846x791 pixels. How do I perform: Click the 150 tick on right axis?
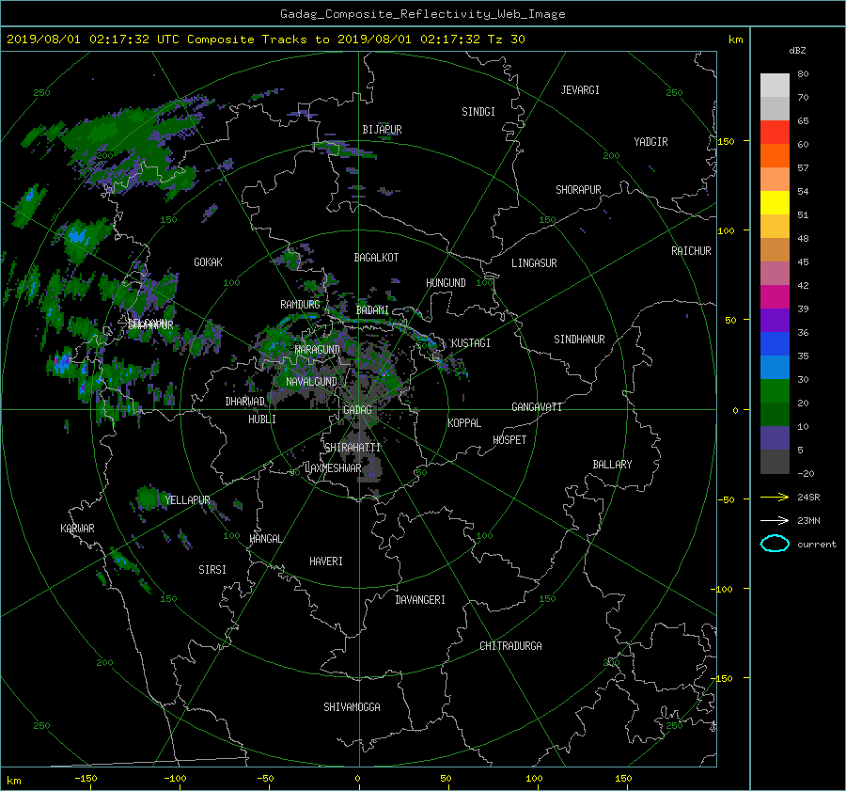coord(727,141)
